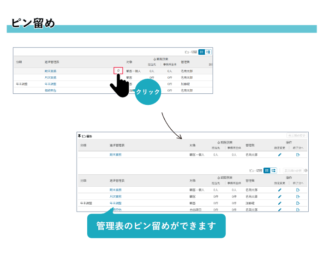Viewport: 323px width, 253px height.
Task: Click the 管理者 column header in the top table
Action: (x=185, y=62)
